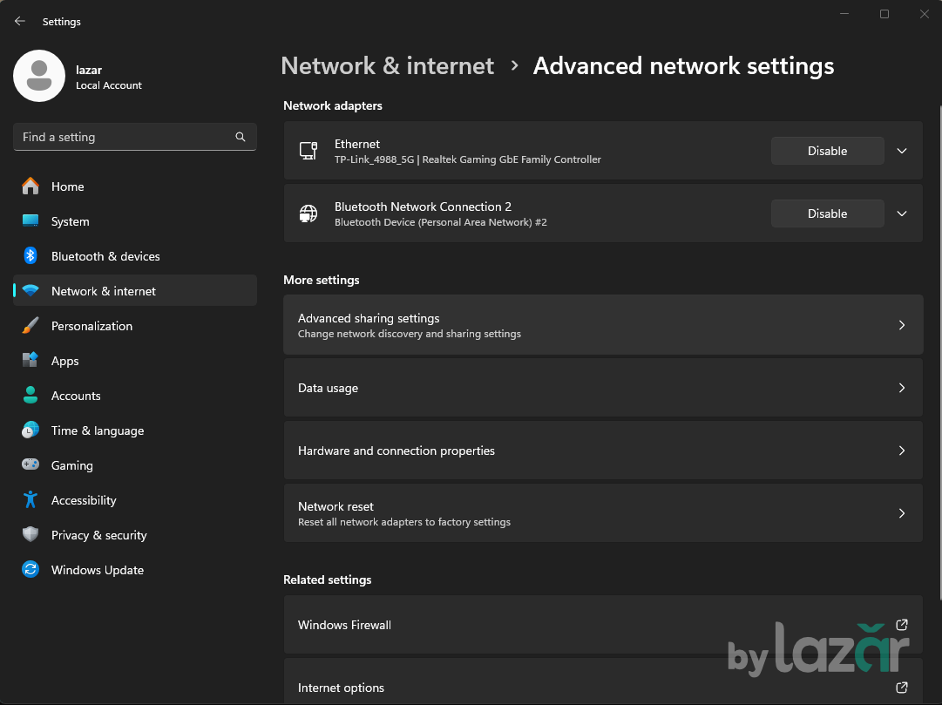Image resolution: width=942 pixels, height=705 pixels.
Task: Click the search magnifier icon
Action: click(241, 137)
